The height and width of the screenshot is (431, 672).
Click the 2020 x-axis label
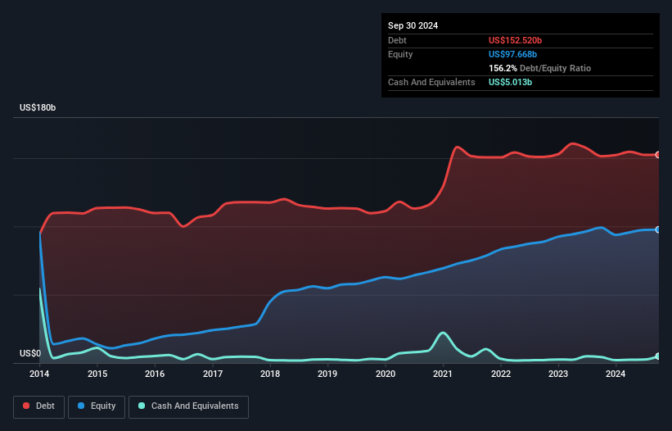pyautogui.click(x=386, y=374)
